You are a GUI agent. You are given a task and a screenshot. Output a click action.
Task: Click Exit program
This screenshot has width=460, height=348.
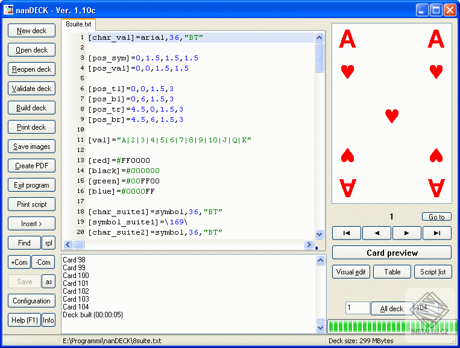[32, 185]
